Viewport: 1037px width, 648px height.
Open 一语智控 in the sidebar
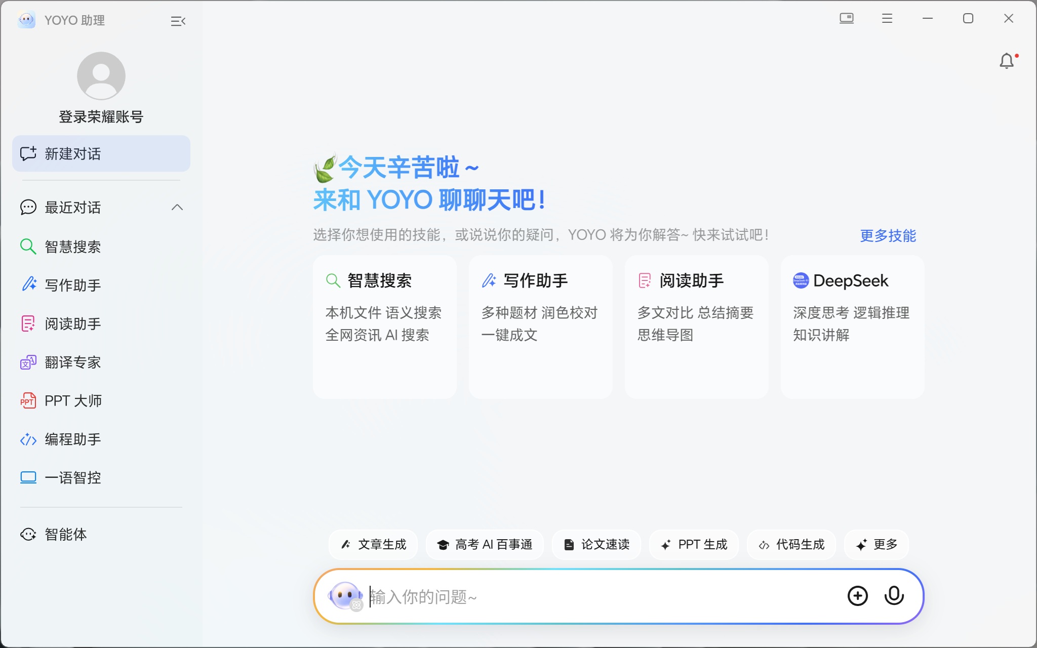click(x=101, y=477)
